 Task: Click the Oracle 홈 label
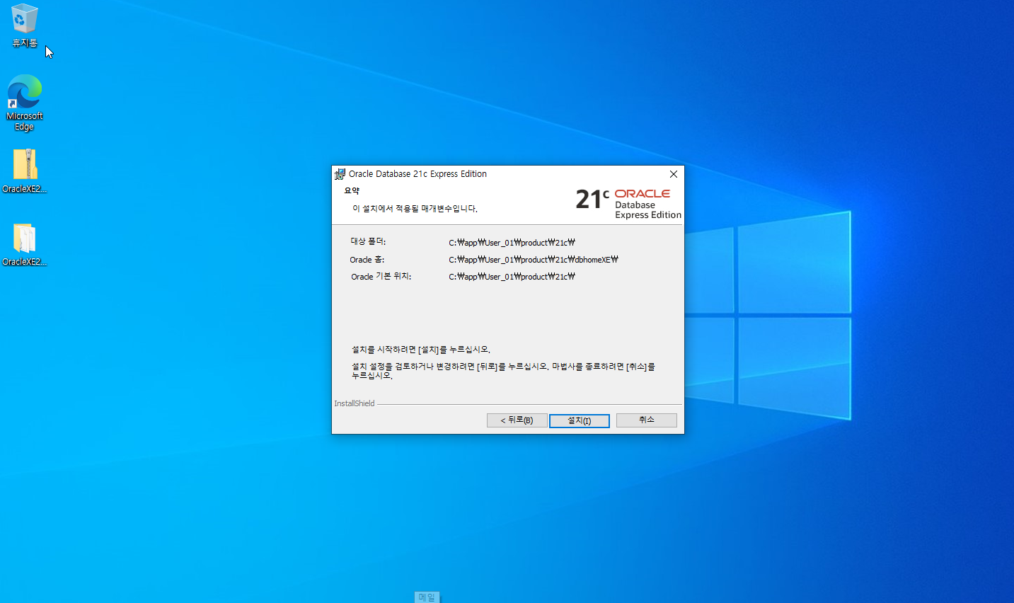pos(367,260)
